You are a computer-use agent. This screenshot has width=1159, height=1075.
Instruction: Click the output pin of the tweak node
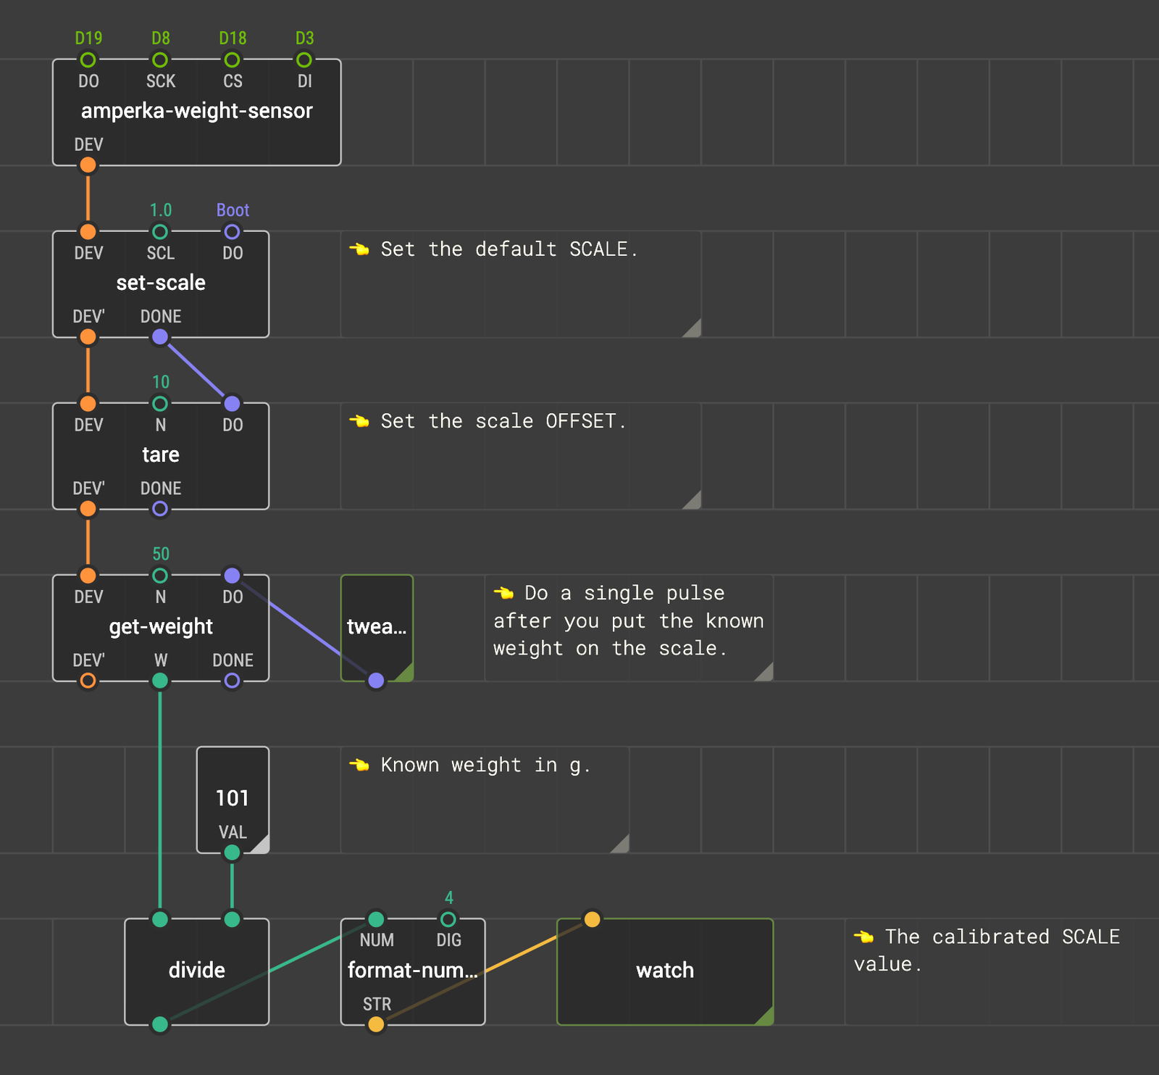coord(376,681)
